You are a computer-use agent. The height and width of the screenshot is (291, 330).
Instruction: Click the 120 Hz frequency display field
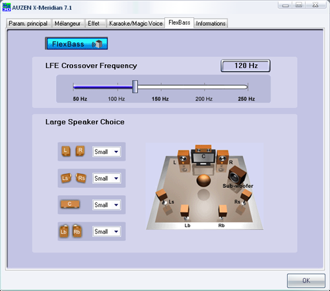[x=246, y=65]
